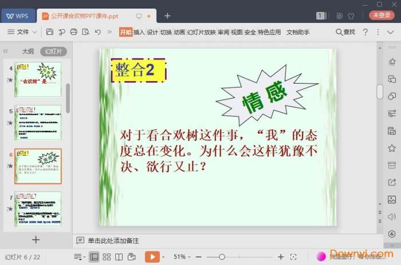Adjust the zoom slider handle
The image size is (401, 265).
click(222, 257)
